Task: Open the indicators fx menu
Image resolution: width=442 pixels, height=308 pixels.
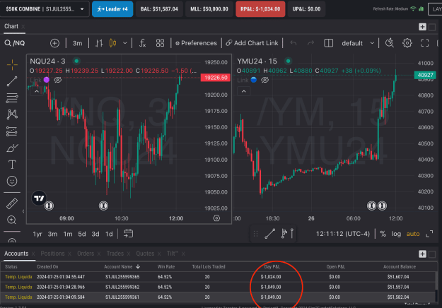Action: coord(142,43)
